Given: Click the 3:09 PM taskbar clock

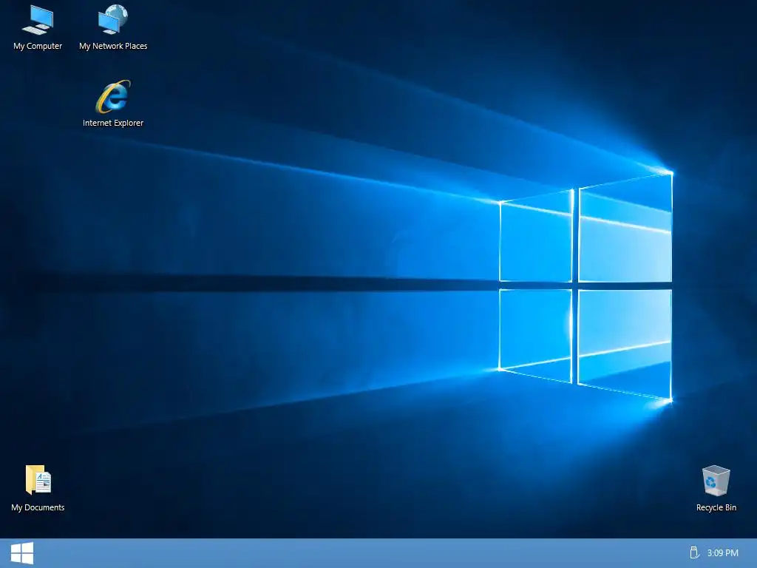Looking at the screenshot, I should [x=723, y=553].
